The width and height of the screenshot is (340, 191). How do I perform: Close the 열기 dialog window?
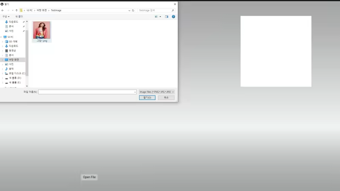coord(175,4)
